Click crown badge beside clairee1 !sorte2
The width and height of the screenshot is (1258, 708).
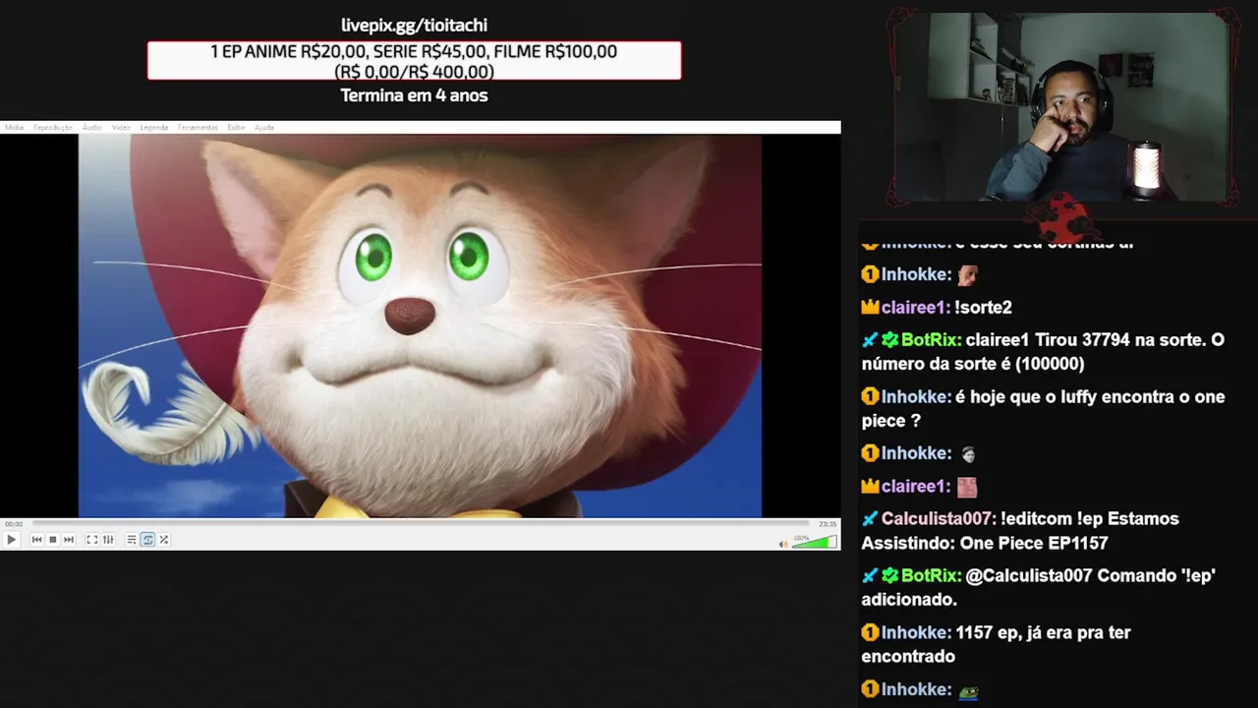[x=870, y=308]
